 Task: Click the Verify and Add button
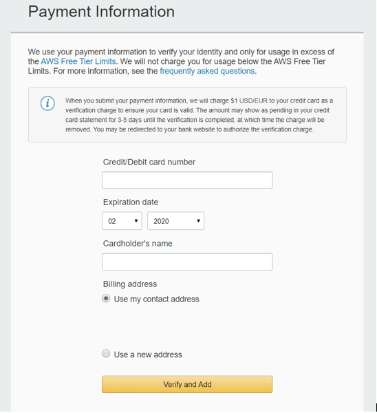(x=187, y=384)
